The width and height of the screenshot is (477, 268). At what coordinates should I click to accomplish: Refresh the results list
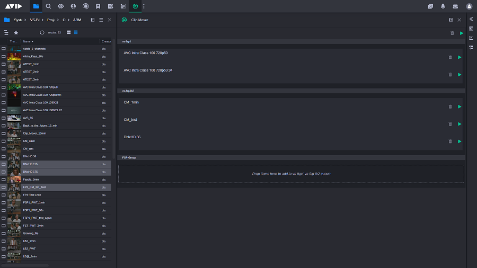point(42,32)
